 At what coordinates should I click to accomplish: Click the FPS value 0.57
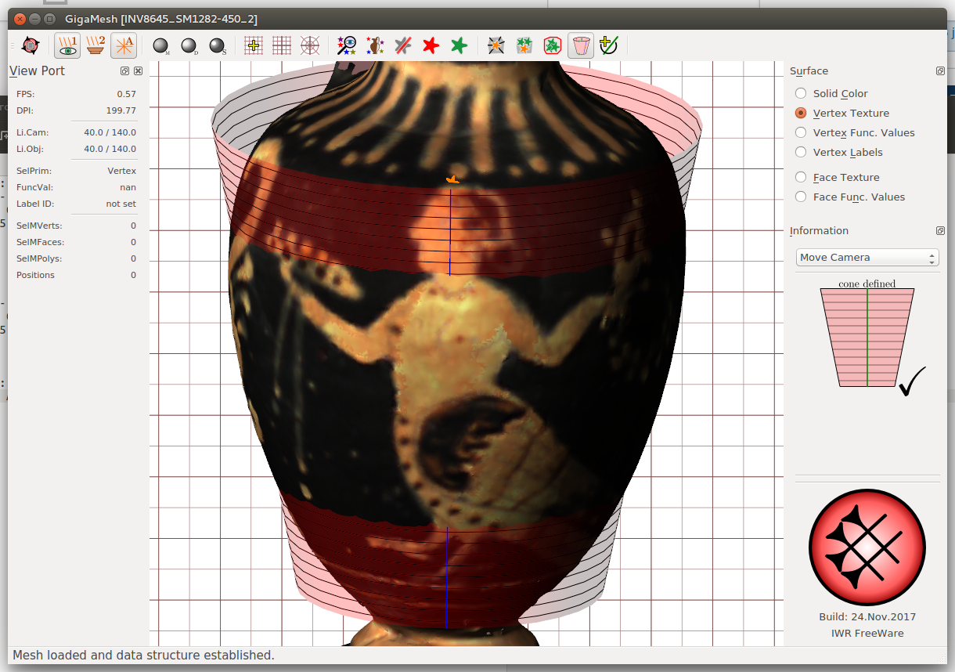125,94
